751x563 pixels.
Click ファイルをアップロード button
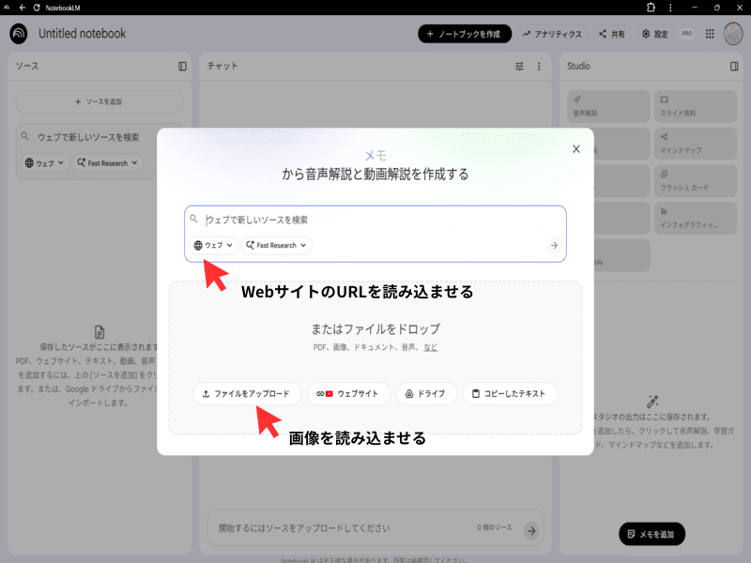tap(247, 393)
